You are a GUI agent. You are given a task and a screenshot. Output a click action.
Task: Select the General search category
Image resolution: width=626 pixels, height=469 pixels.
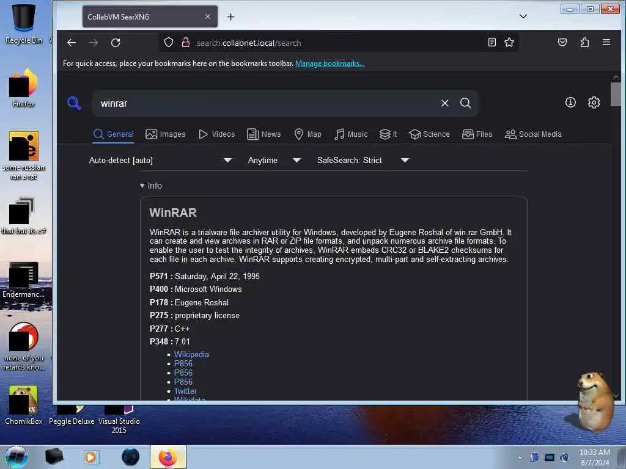click(113, 134)
